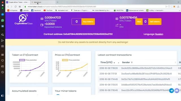Viewport: 181px width, 101px height.
Task: Click the share/upload icon in toolbar
Action: coord(178,7)
